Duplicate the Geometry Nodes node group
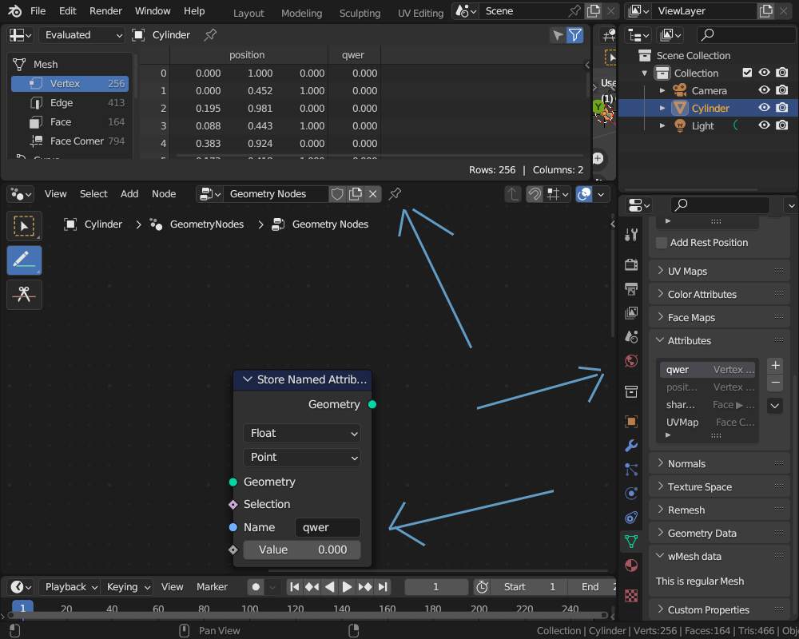799x639 pixels. [356, 193]
